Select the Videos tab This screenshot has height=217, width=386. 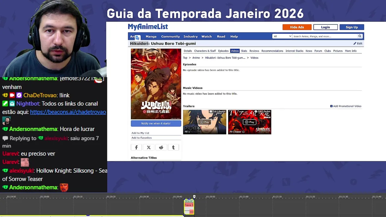point(235,51)
